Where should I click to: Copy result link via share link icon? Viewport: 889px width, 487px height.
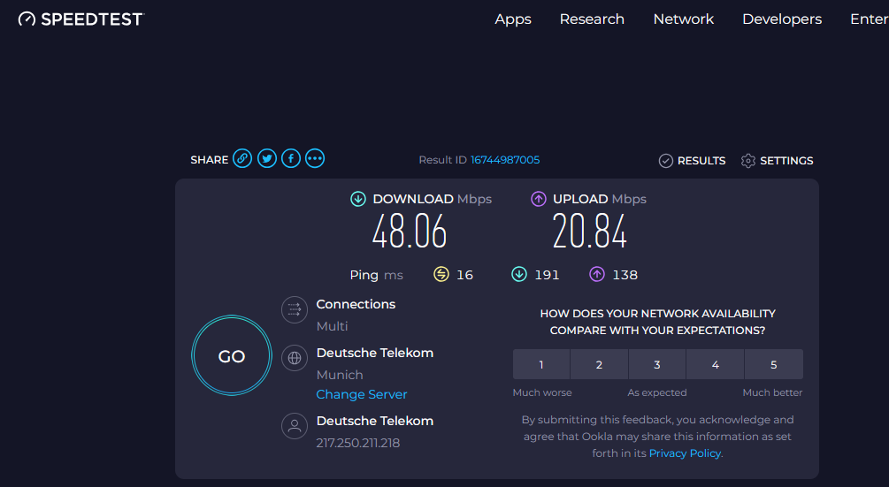tap(242, 158)
